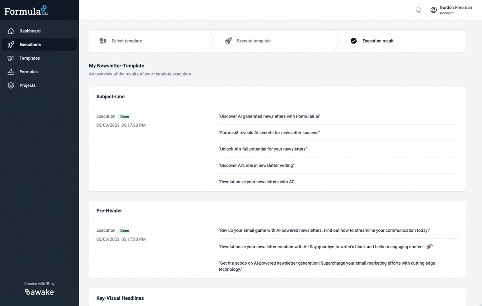Viewport: 482px width, 306px height.
Task: Click the Done badge in Subject-Line card
Action: point(125,116)
